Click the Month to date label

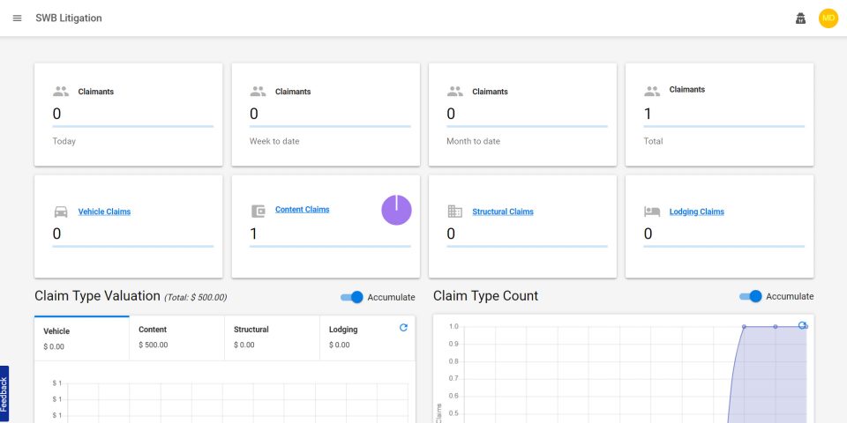click(x=473, y=141)
